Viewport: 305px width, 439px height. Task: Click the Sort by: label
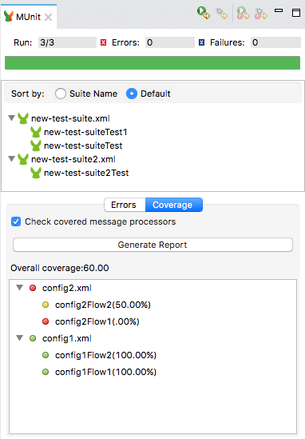coord(28,94)
